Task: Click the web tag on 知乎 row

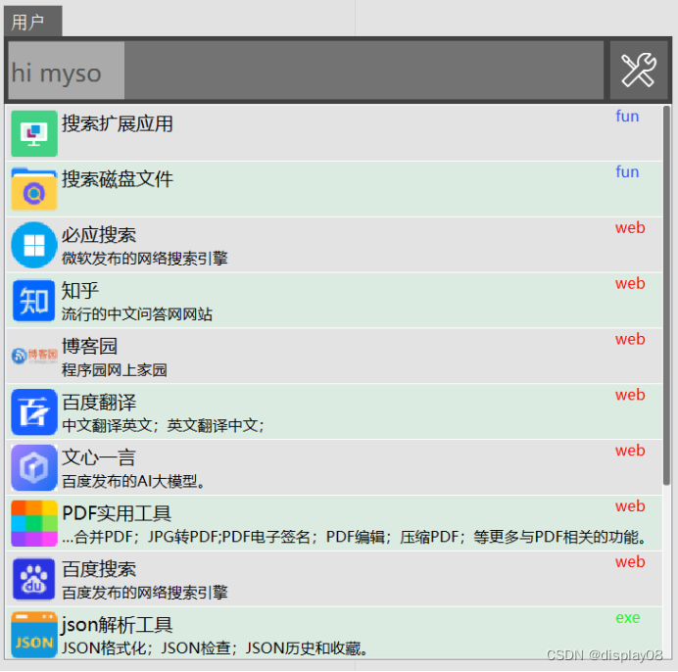Action: point(630,284)
